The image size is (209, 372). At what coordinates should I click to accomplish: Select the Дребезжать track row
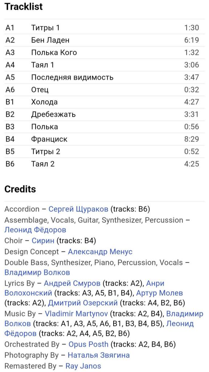tap(104, 114)
